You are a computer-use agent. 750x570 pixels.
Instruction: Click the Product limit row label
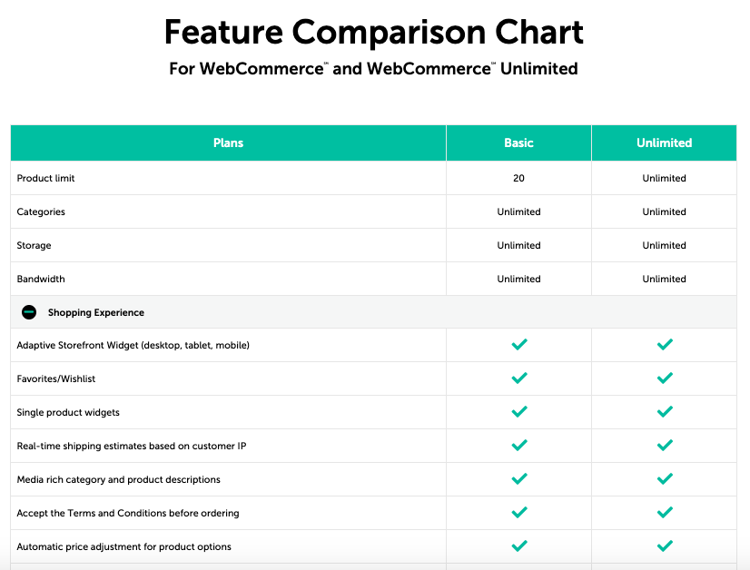pos(44,178)
